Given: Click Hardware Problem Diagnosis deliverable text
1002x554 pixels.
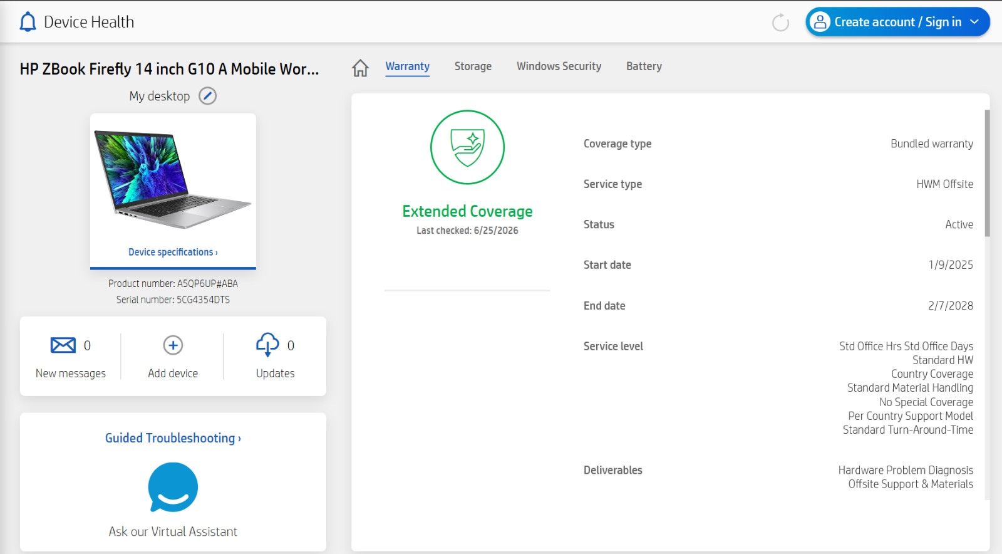Looking at the screenshot, I should coord(906,470).
